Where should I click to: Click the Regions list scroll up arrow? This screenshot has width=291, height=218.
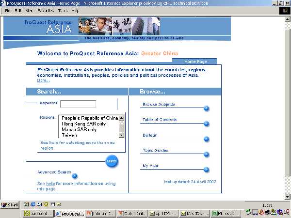click(x=121, y=118)
